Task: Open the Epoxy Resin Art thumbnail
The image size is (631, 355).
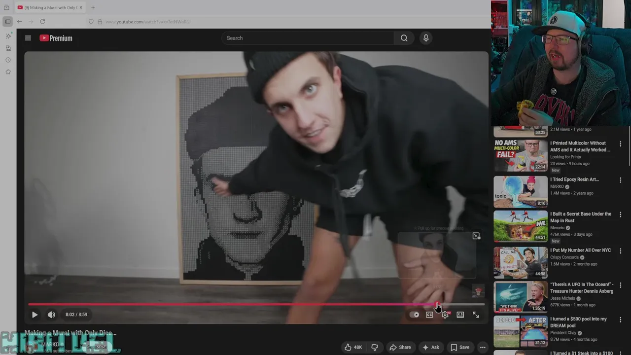Action: coord(521,191)
